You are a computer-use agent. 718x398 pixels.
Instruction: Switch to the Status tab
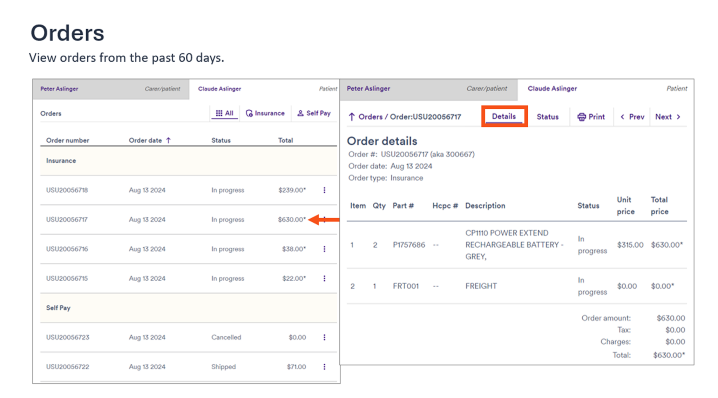[547, 117]
